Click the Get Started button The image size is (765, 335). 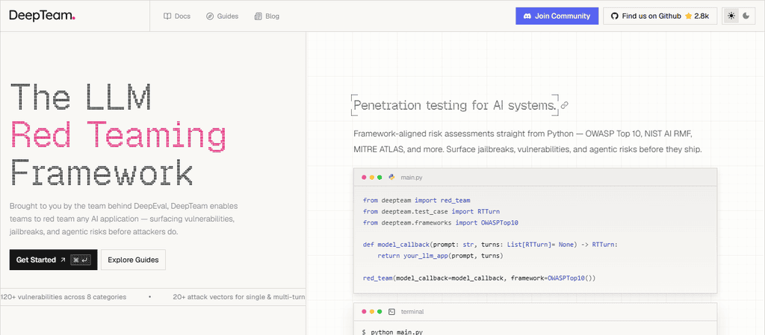click(x=53, y=260)
